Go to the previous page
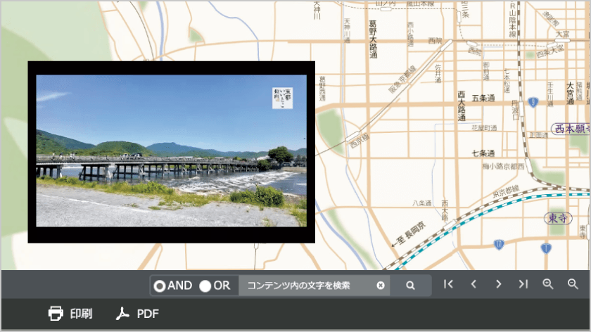 pyautogui.click(x=474, y=284)
